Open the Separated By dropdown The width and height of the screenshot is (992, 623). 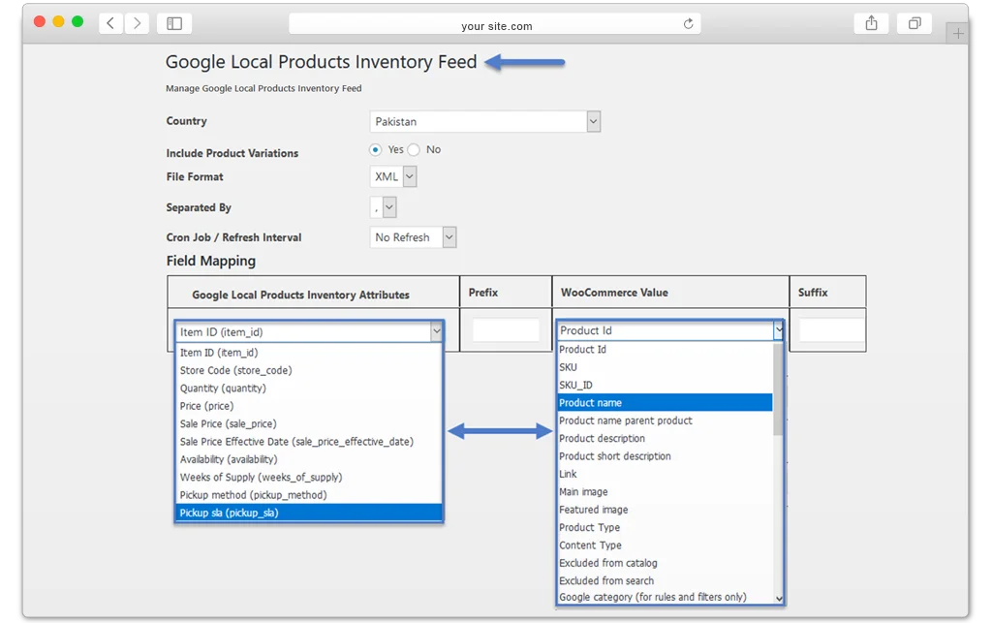click(x=384, y=206)
